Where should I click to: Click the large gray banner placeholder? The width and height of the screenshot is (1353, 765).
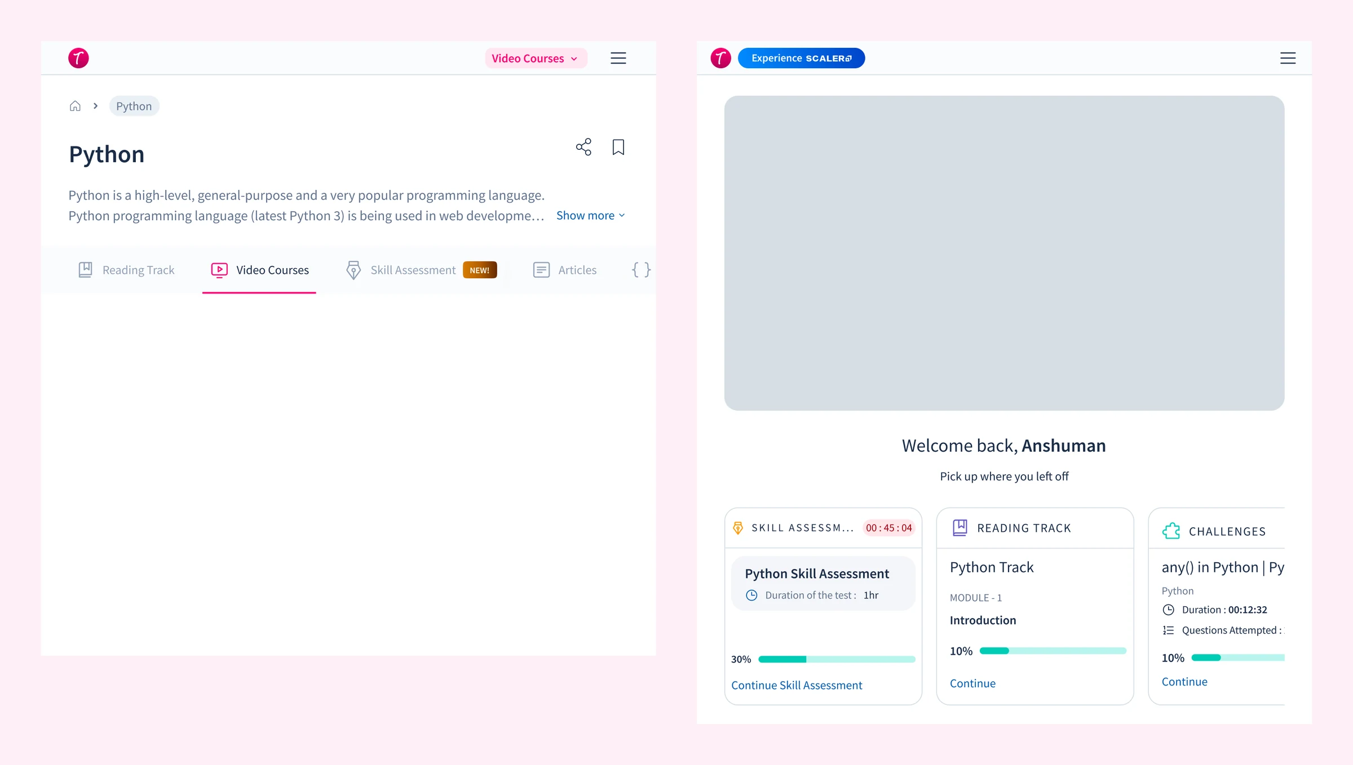coord(1004,253)
